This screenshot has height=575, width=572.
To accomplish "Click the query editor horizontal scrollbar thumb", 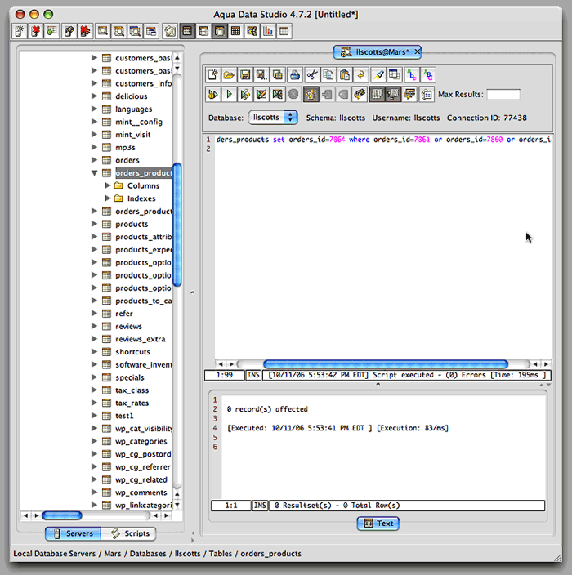I will click(x=386, y=364).
